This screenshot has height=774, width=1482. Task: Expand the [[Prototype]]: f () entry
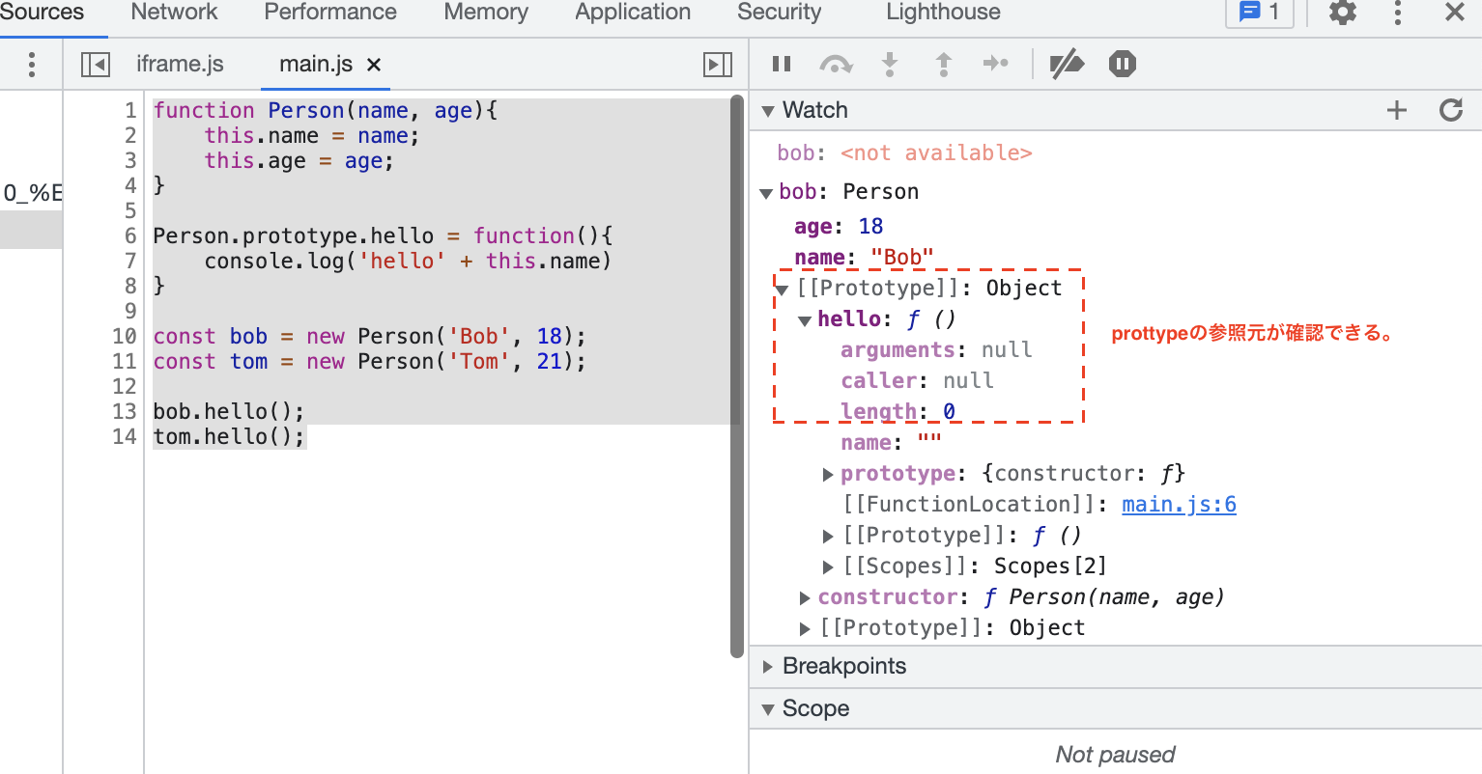[828, 536]
